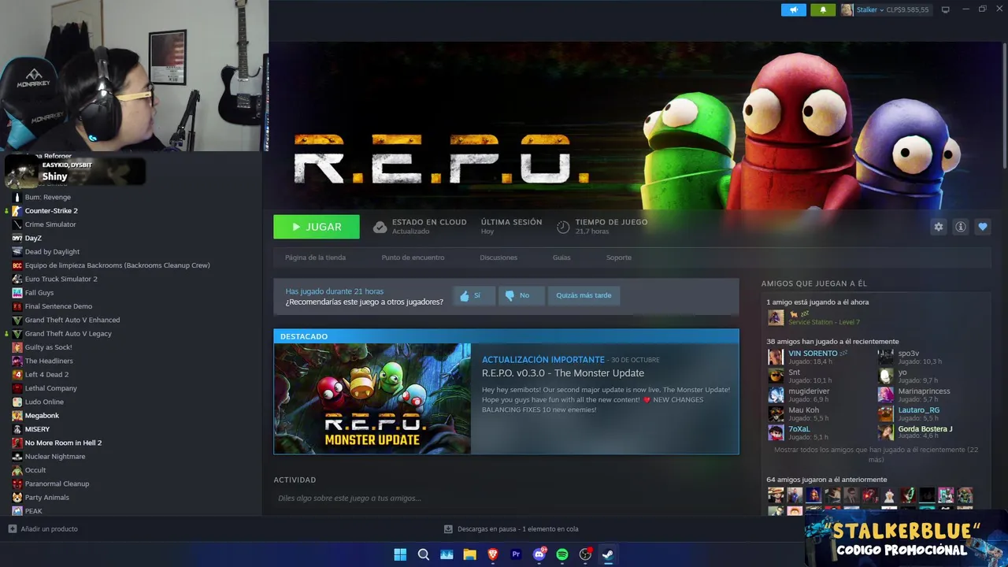The width and height of the screenshot is (1008, 567).
Task: Click the Guilty as Sock! game icon
Action: tap(17, 347)
